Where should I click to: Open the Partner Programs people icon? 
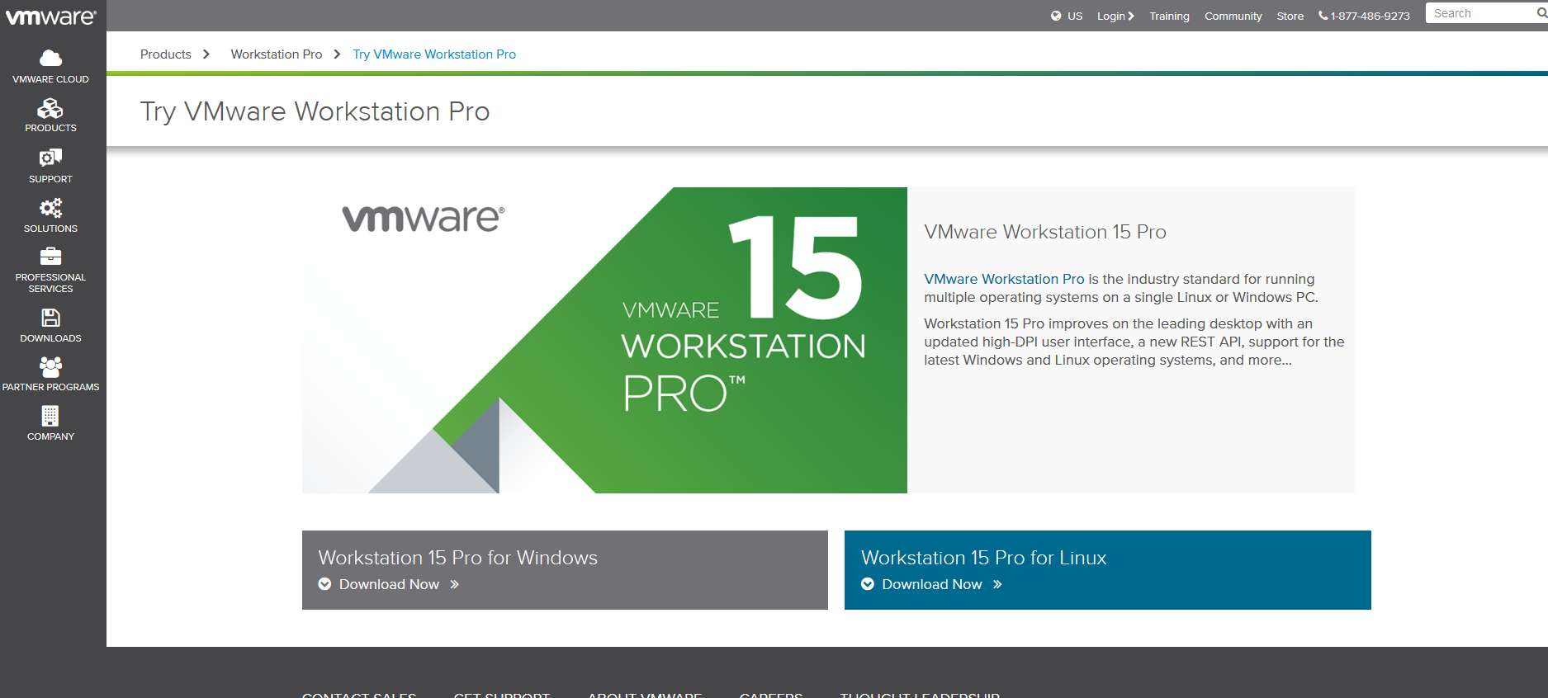coord(50,366)
